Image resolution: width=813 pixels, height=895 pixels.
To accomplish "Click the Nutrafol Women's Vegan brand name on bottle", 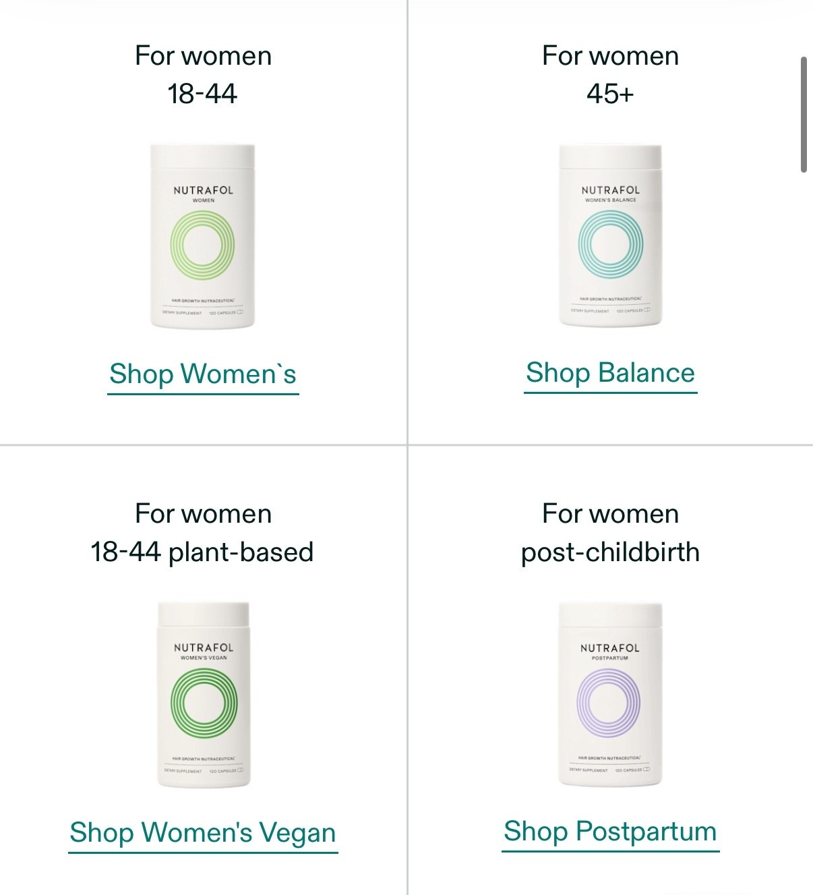I will coord(204,647).
